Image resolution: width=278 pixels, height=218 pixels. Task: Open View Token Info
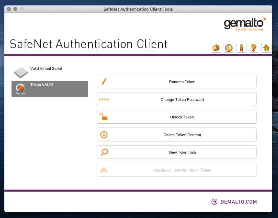tap(177, 152)
